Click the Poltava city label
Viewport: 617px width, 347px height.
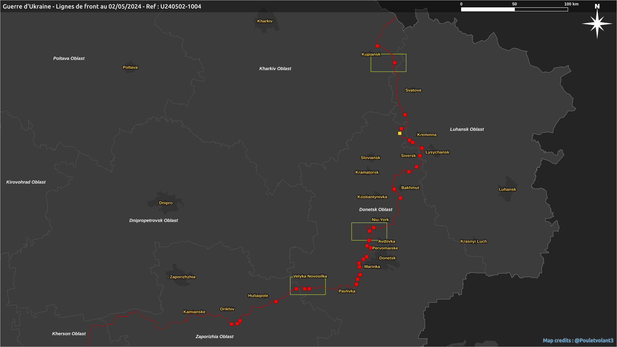[130, 67]
